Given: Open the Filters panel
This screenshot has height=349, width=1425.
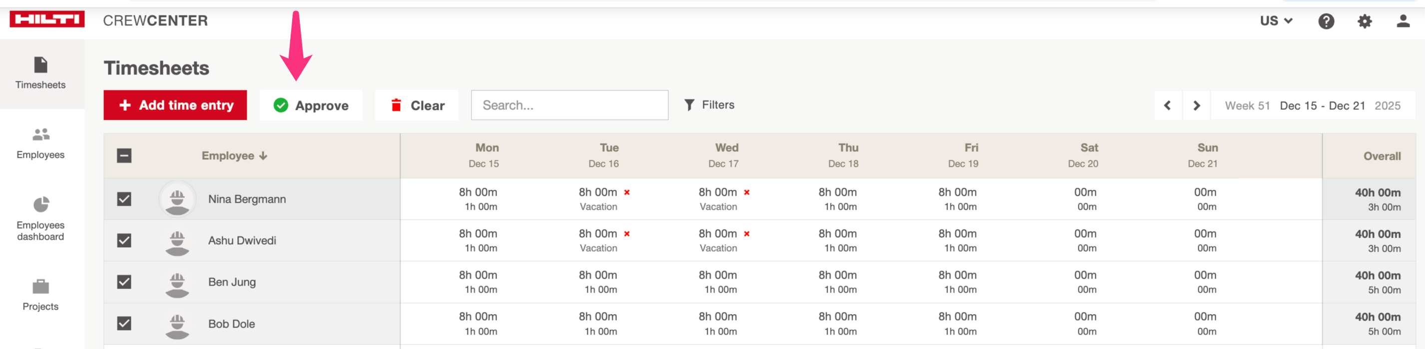Looking at the screenshot, I should click(709, 105).
